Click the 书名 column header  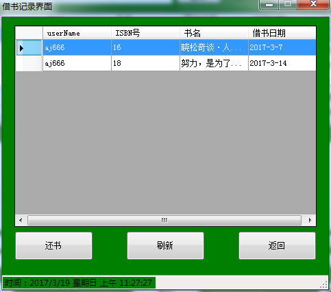tap(214, 33)
